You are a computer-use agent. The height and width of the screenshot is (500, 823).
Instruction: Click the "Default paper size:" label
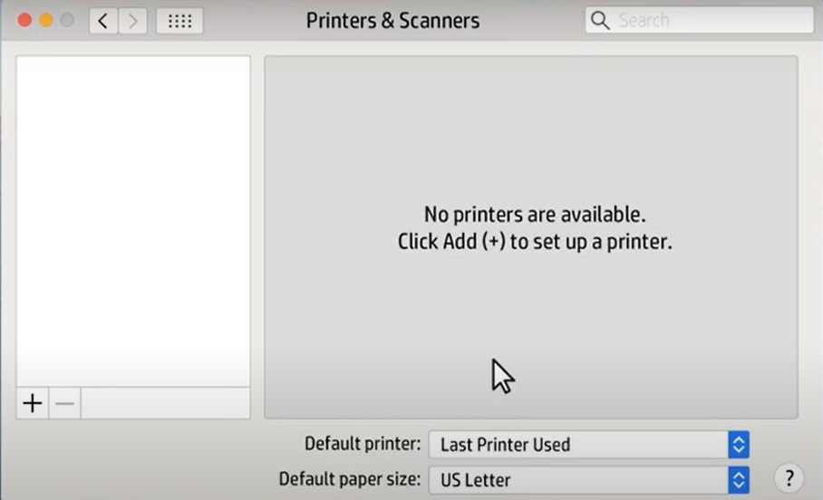coord(350,479)
